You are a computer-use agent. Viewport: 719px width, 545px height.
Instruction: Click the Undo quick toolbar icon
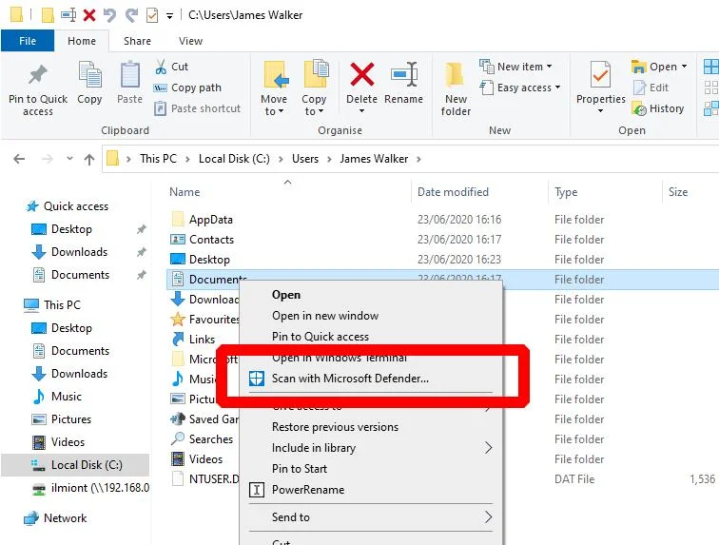110,15
